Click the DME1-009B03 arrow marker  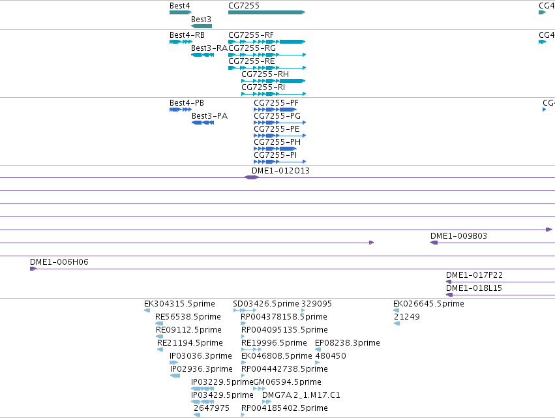click(434, 243)
